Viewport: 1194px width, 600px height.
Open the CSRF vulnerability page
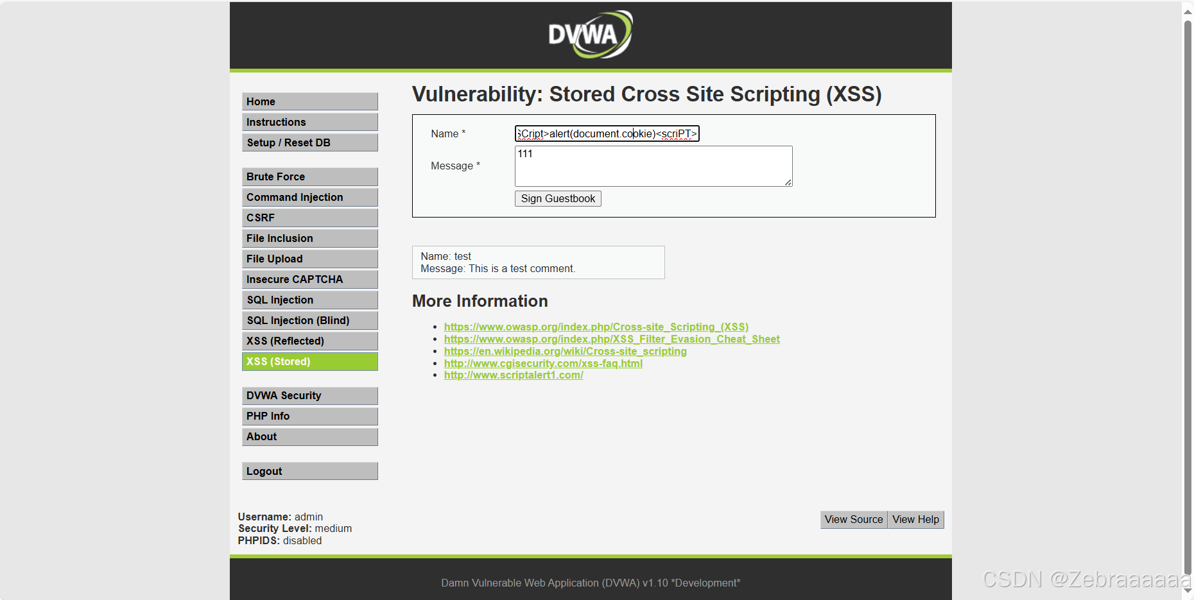(310, 218)
